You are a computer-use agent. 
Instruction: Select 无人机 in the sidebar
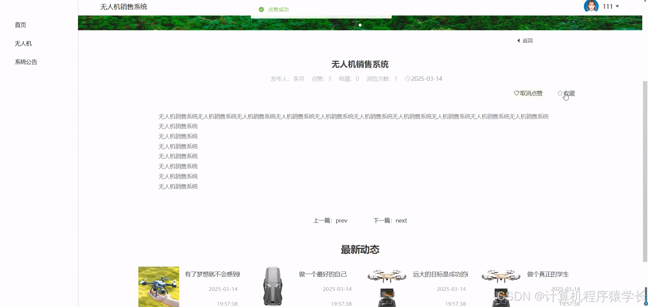point(23,43)
